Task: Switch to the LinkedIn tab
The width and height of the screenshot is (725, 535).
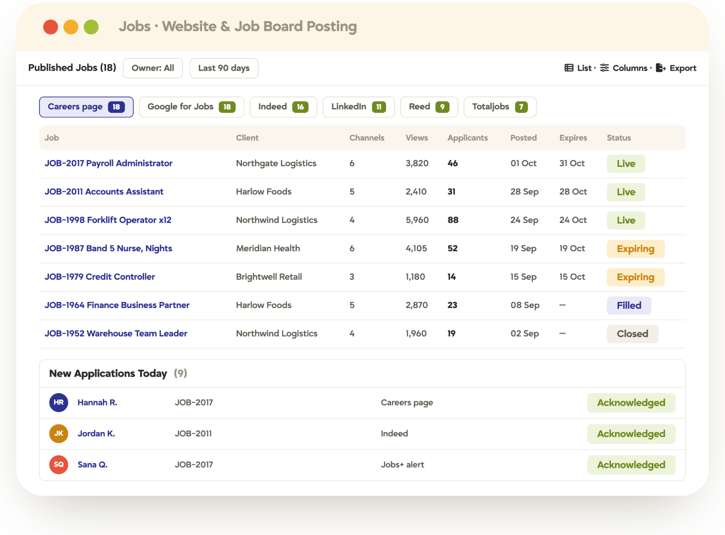Action: point(358,107)
